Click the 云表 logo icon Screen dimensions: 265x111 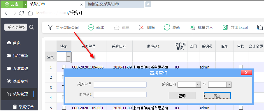(x=7, y=4)
